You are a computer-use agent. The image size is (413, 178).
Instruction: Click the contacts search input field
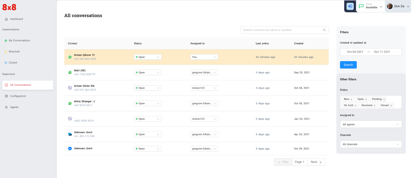[x=281, y=30]
